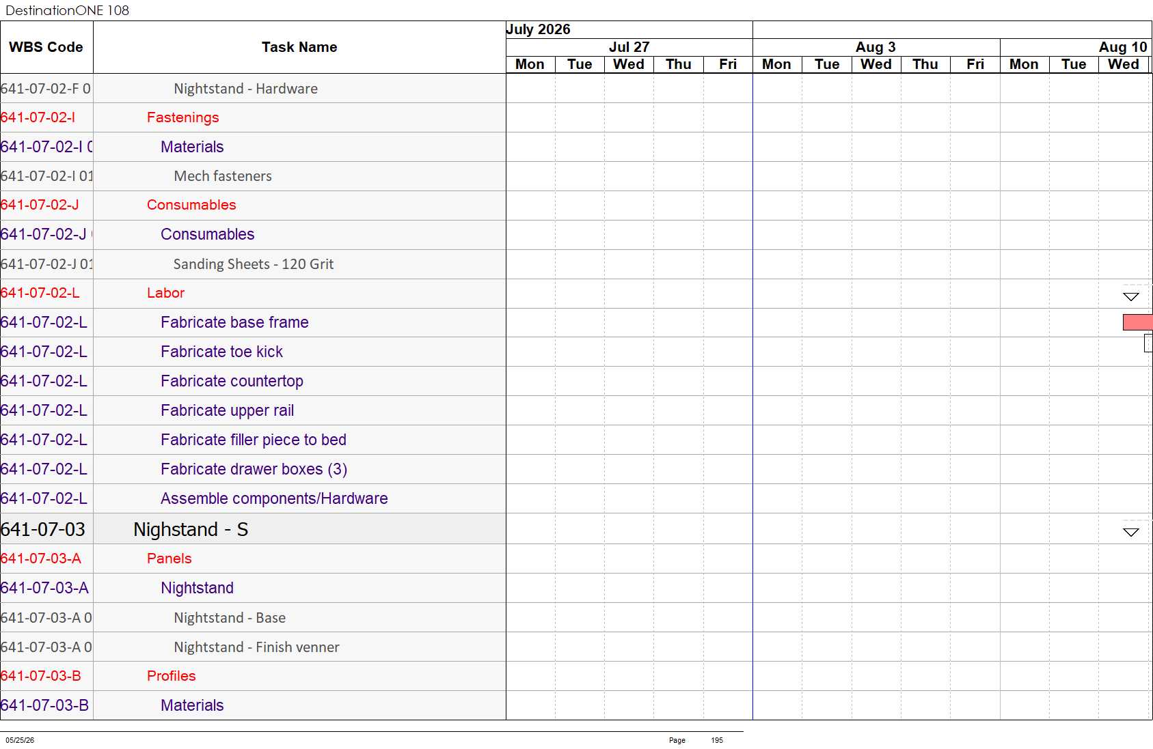
Task: Select the blue Nightstand task row
Action: pyautogui.click(x=253, y=588)
